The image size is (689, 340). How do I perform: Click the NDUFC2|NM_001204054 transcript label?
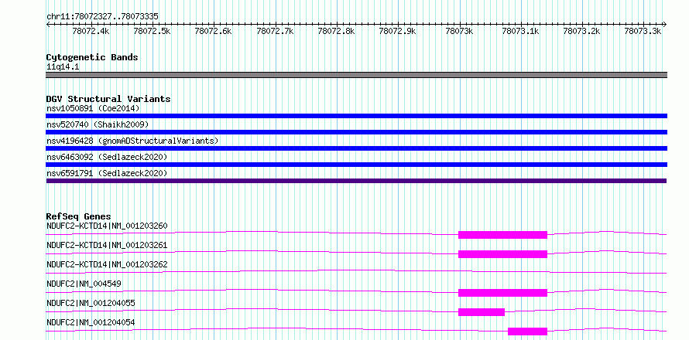tap(91, 322)
